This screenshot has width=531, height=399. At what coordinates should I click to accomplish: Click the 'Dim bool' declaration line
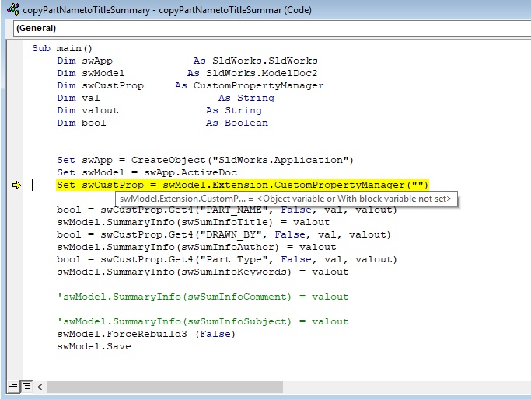(x=162, y=123)
